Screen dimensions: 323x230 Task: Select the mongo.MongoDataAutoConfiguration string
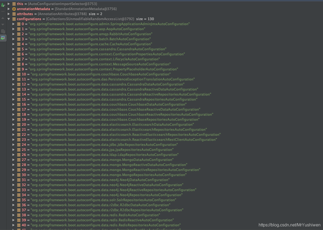pyautogui.click(x=102, y=160)
